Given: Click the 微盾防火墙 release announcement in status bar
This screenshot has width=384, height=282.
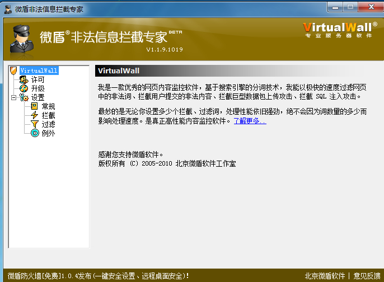Looking at the screenshot, I should point(99,276).
